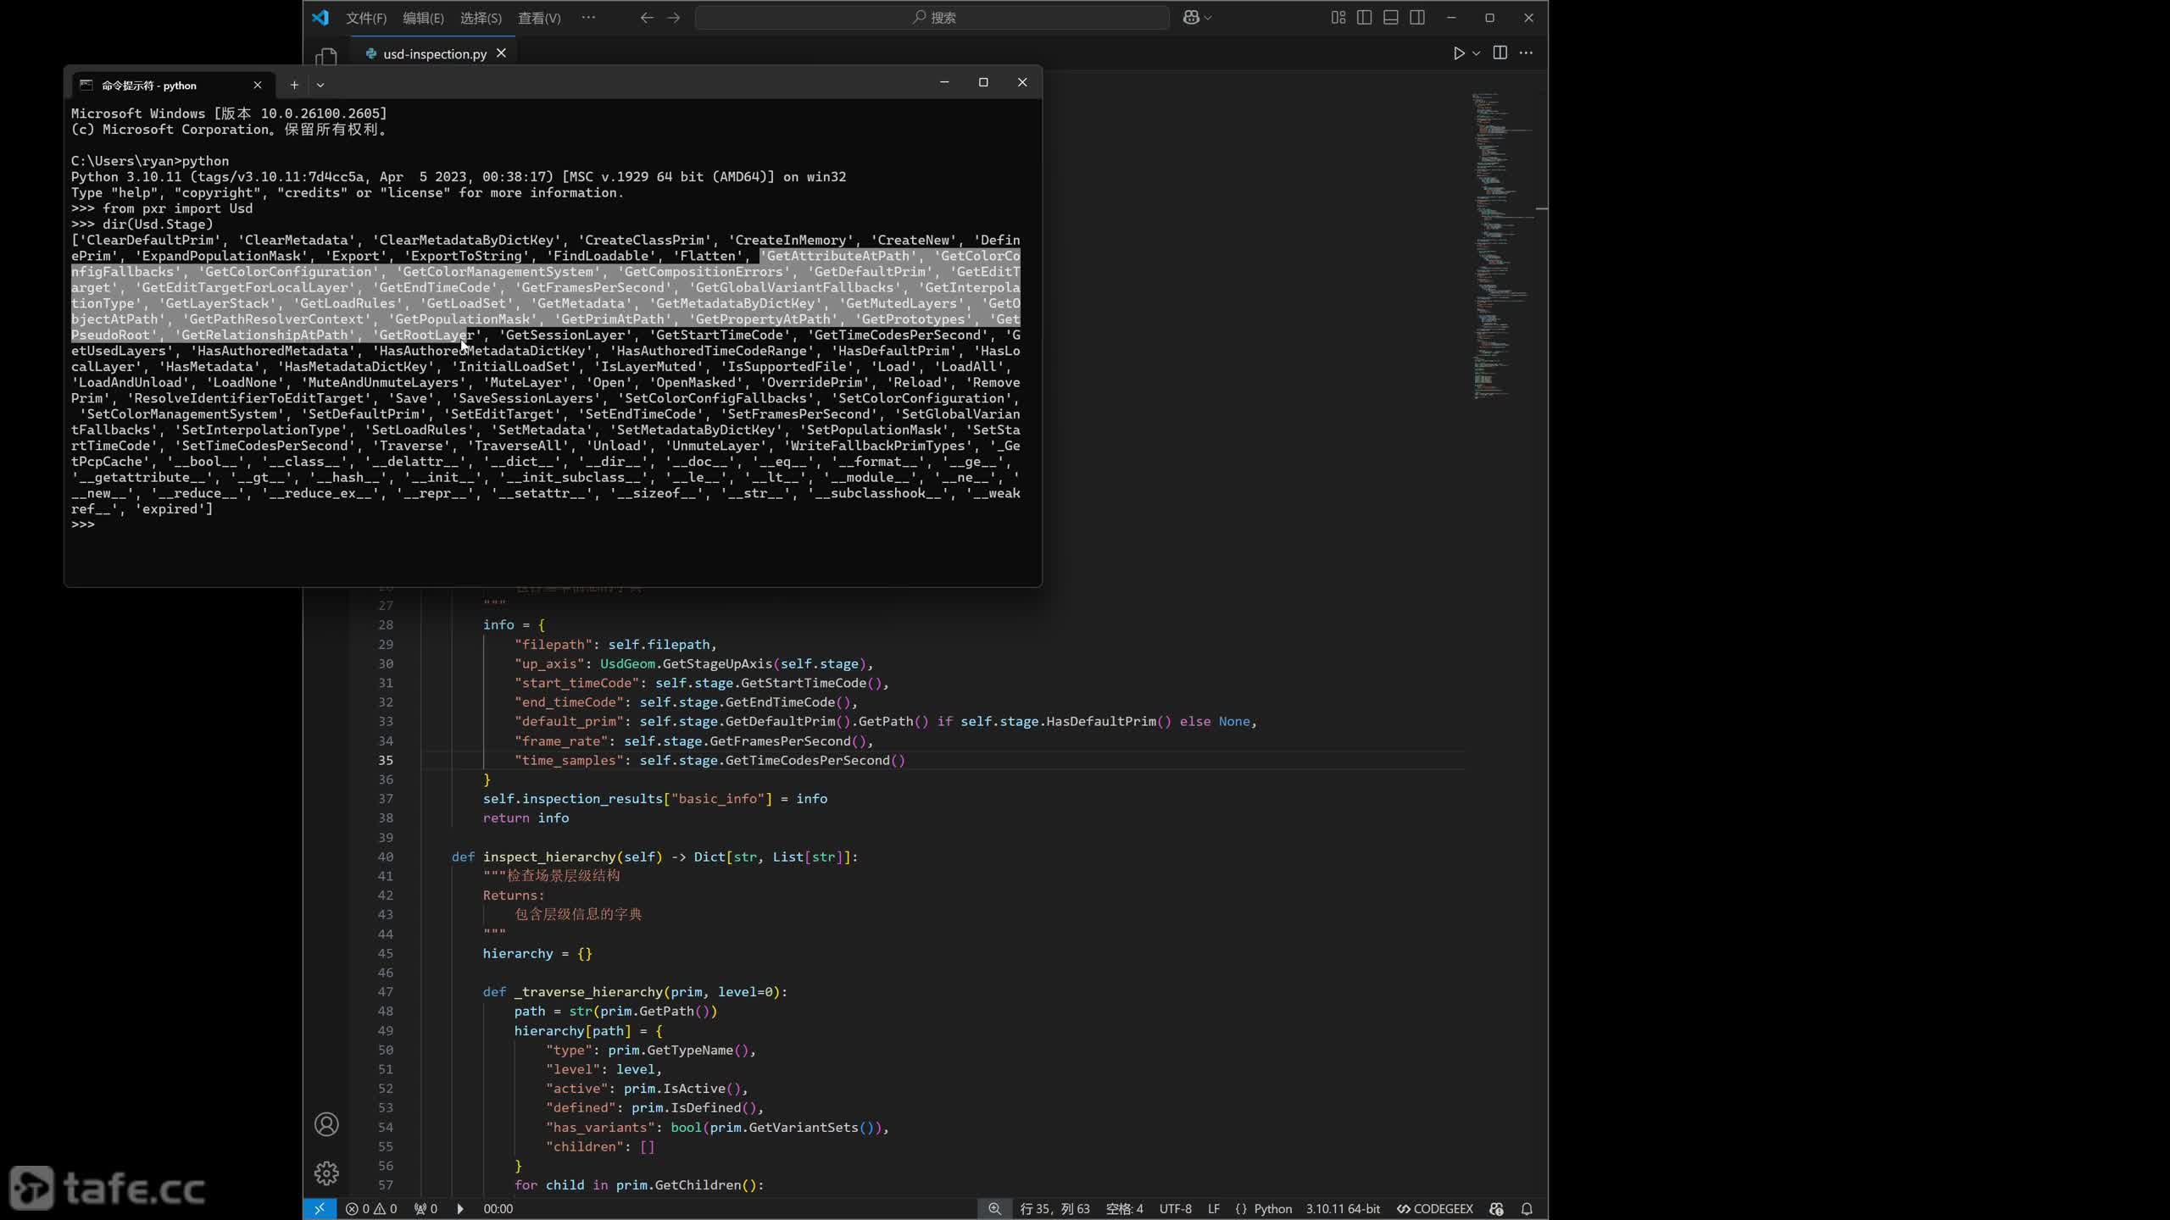Click the zoom magnifier icon in the status bar

[994, 1209]
